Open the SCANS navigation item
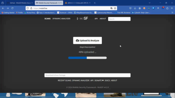The height and width of the screenshot is (98, 175). (47, 19)
